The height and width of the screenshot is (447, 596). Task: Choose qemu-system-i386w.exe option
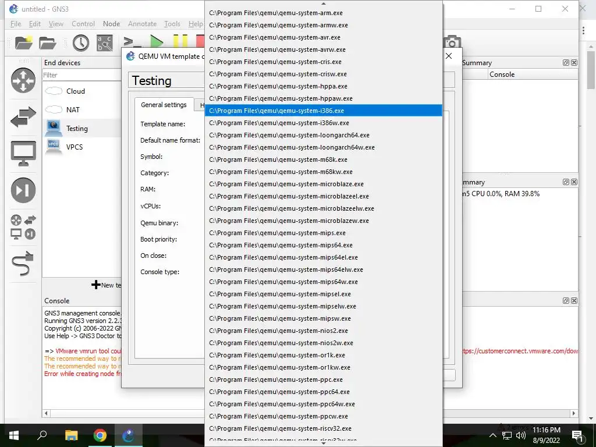coord(324,123)
